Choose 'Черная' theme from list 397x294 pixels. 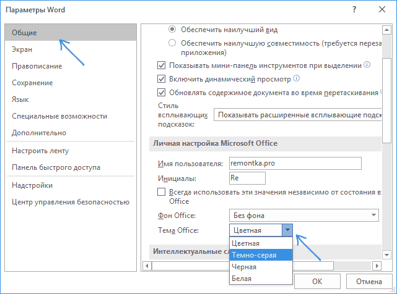coord(261,267)
